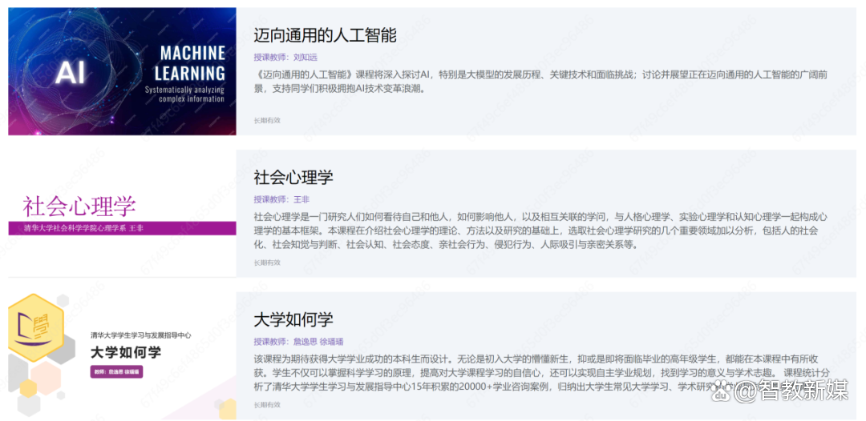Click the purple teacher badge on 大学如何学 cover
Viewport: 866px width, 421px height.
click(115, 372)
